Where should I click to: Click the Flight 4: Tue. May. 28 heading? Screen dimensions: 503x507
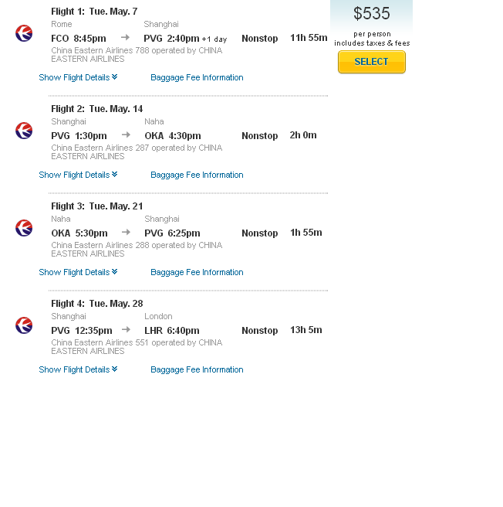click(97, 304)
